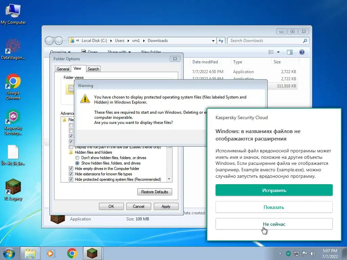Dismiss Kaspersky popup with Не сейчас
Image resolution: width=347 pixels, height=260 pixels.
click(x=274, y=224)
